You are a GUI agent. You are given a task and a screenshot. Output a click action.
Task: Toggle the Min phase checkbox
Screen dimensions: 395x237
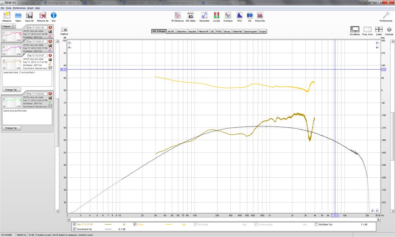point(195,224)
